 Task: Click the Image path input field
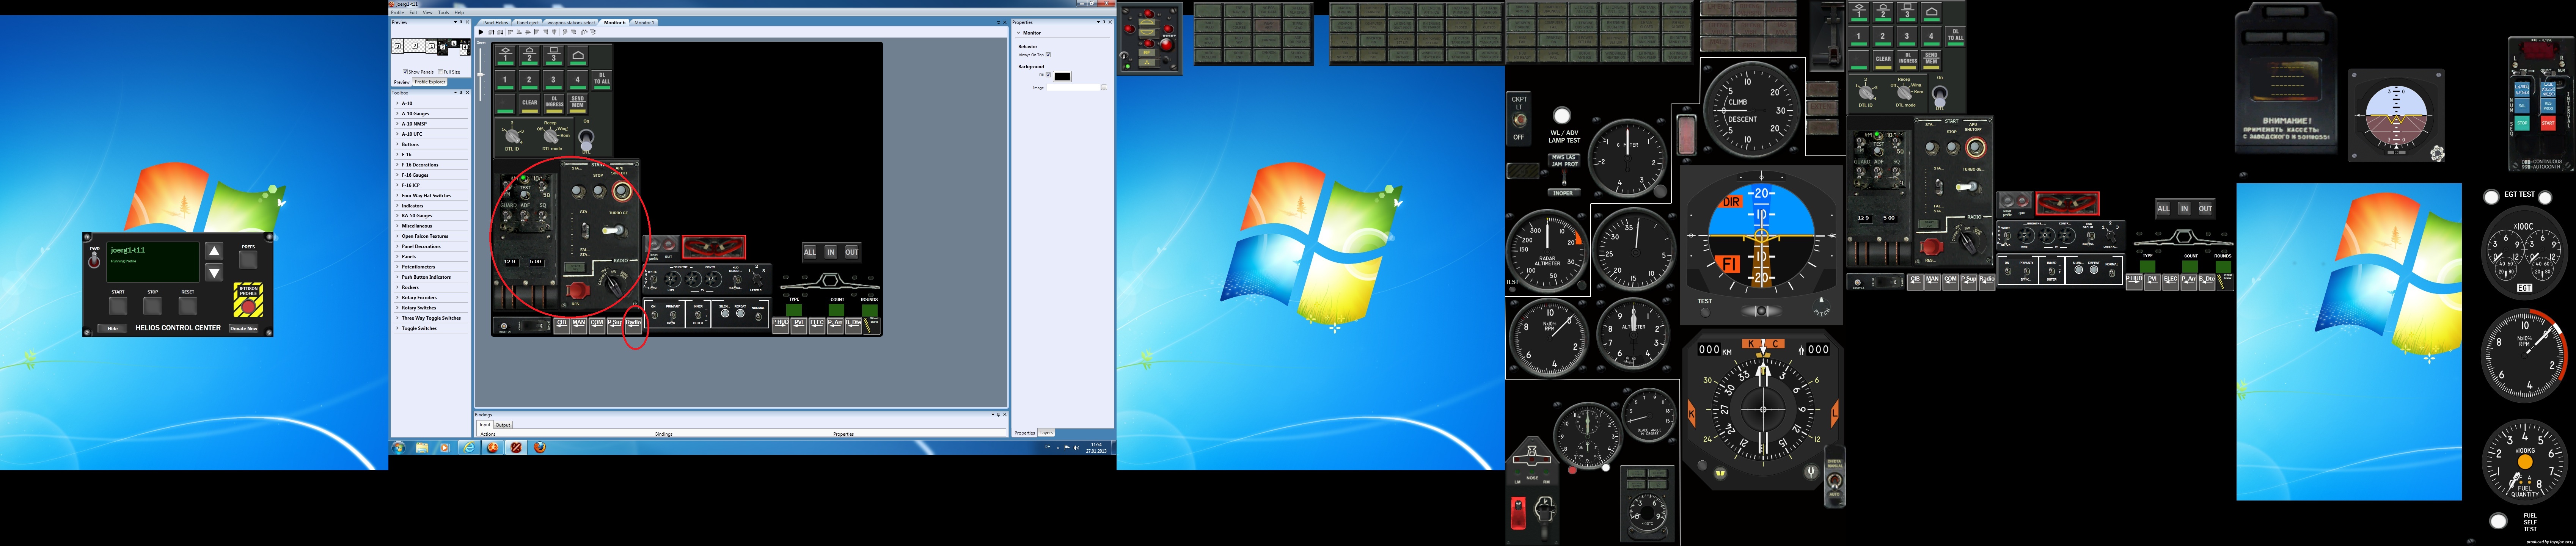[1073, 88]
